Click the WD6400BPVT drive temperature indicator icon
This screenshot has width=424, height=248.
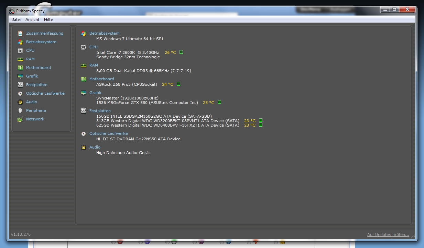(x=261, y=125)
